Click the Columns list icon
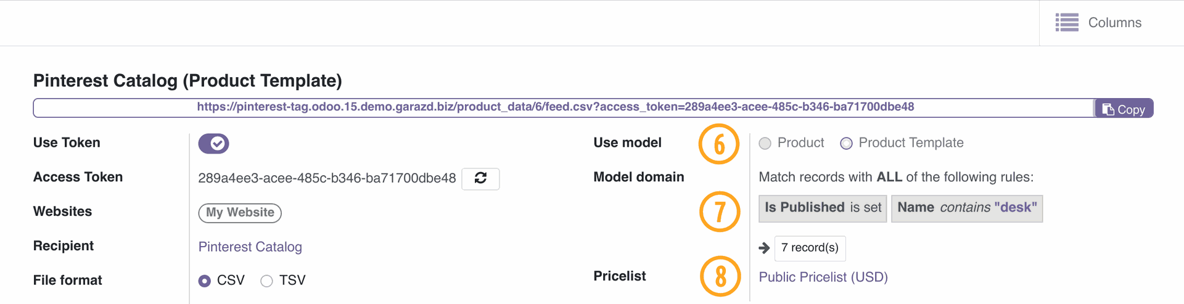Image resolution: width=1184 pixels, height=304 pixels. tap(1067, 23)
